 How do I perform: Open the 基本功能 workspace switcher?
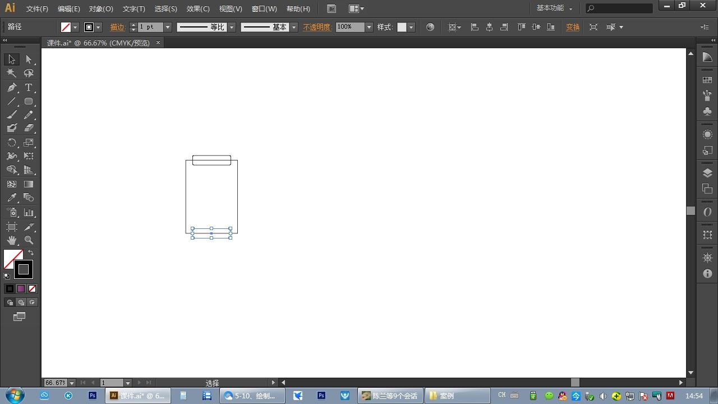click(554, 8)
